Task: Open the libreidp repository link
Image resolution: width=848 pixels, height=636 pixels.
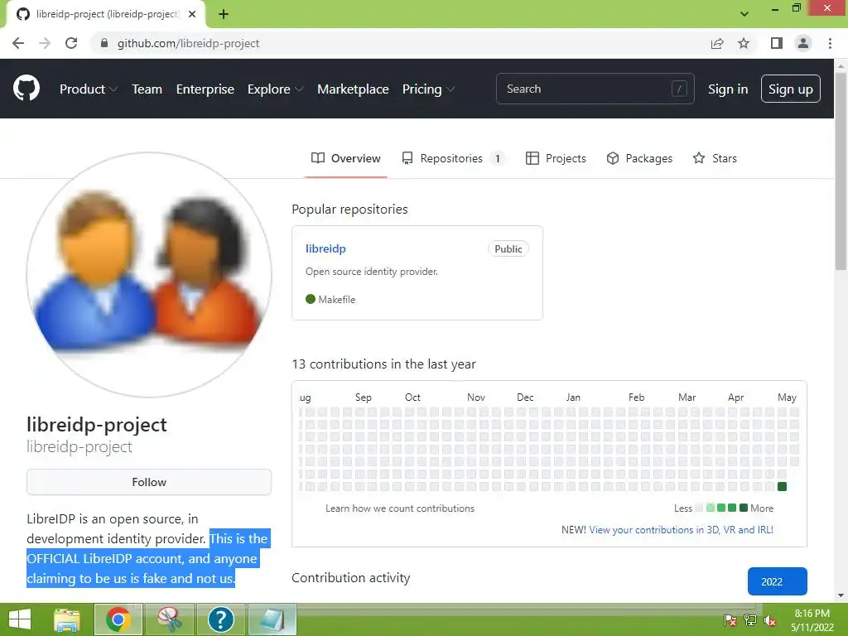Action: point(325,248)
